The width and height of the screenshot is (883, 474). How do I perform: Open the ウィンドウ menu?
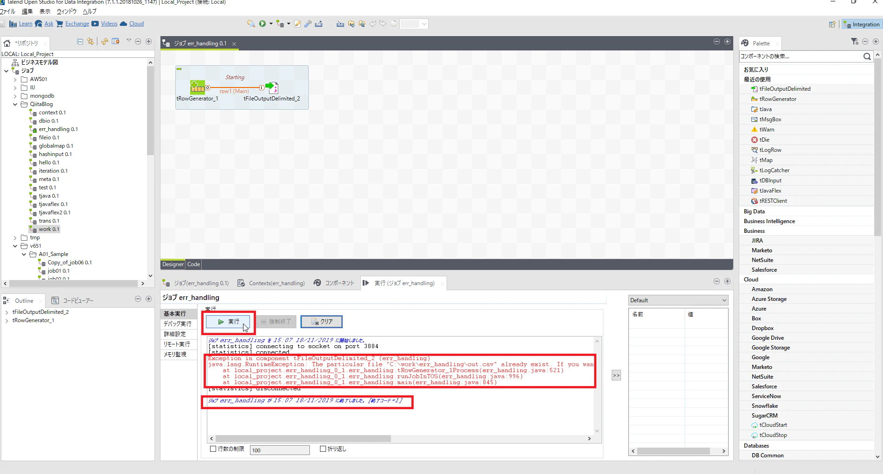pyautogui.click(x=66, y=12)
